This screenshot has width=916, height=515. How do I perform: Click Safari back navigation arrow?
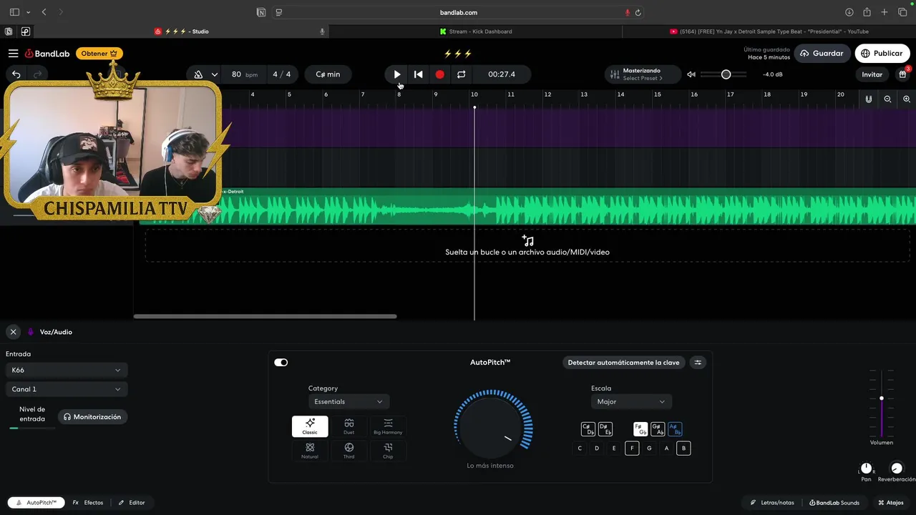point(44,12)
